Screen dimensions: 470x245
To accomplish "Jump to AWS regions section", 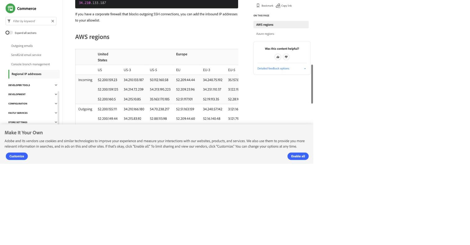I will (x=281, y=25).
